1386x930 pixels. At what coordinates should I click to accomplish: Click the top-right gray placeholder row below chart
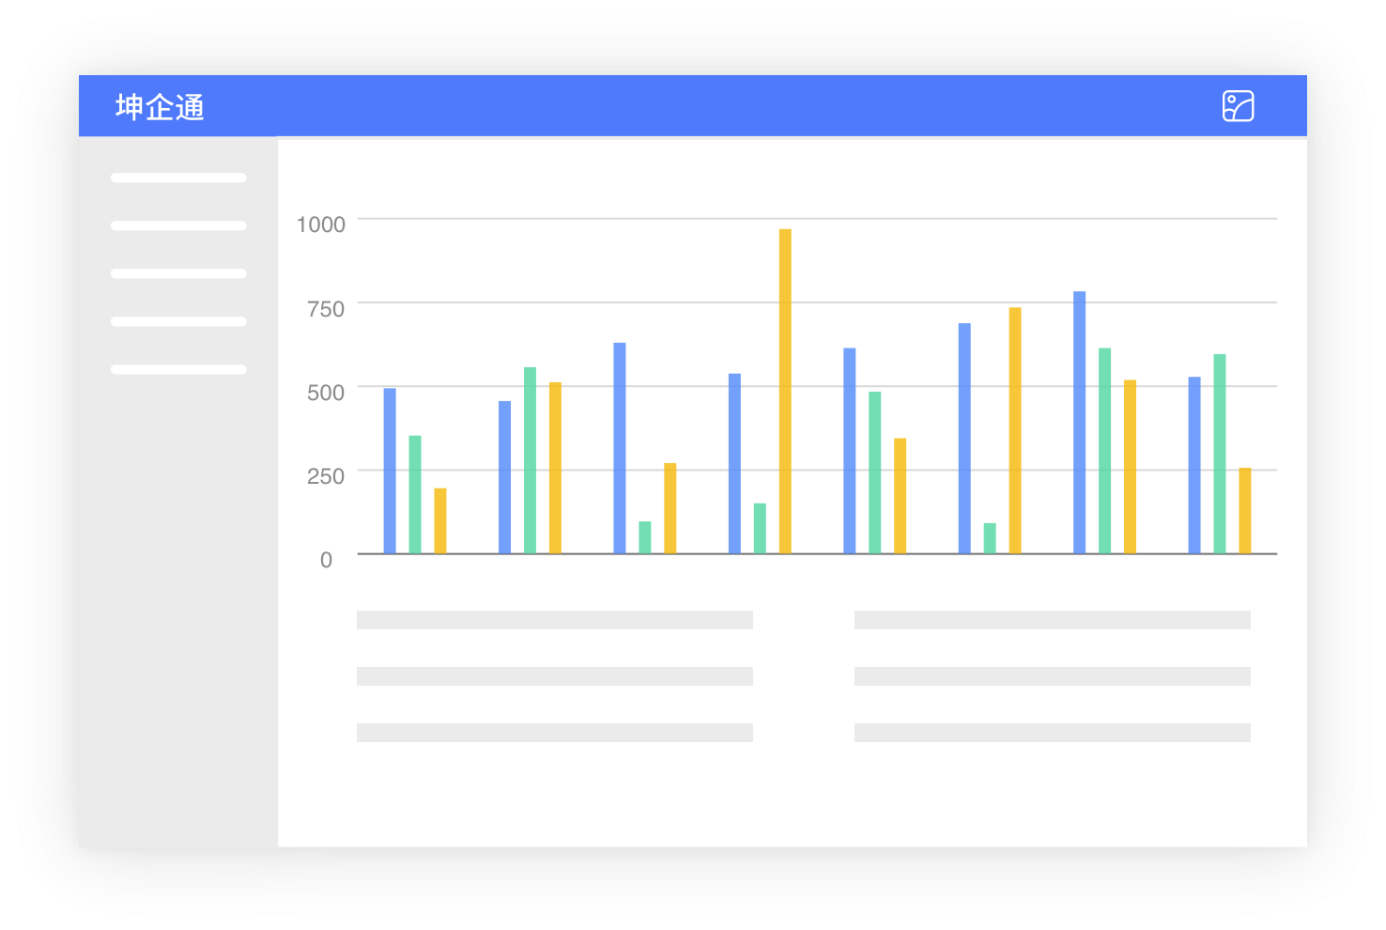[1052, 620]
